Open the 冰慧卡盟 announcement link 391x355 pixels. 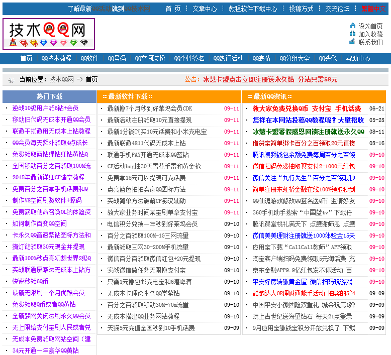click(270, 79)
